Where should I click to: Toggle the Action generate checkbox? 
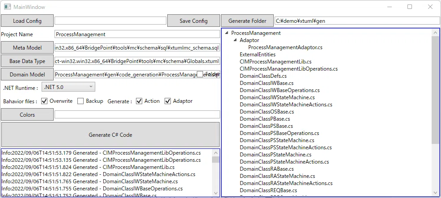pos(139,101)
